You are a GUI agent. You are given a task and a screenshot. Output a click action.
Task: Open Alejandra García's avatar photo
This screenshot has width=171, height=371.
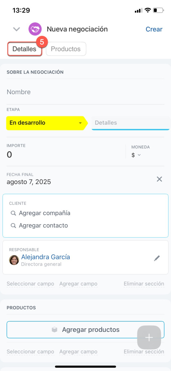(x=14, y=260)
